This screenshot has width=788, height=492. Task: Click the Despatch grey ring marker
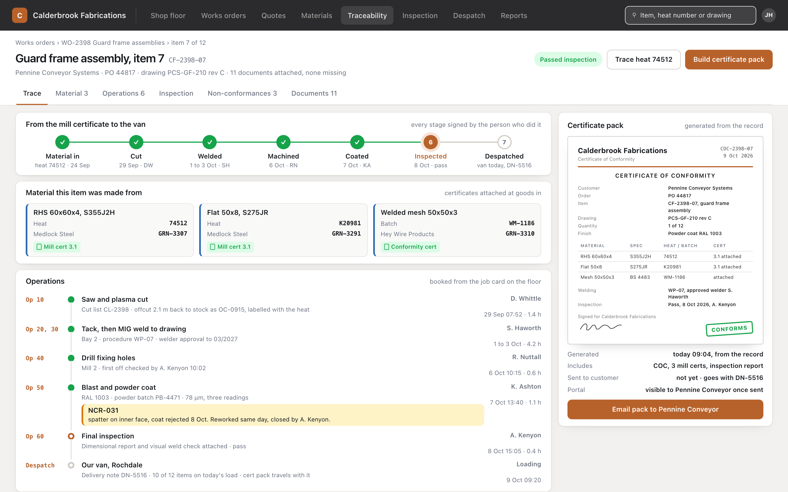pyautogui.click(x=71, y=465)
